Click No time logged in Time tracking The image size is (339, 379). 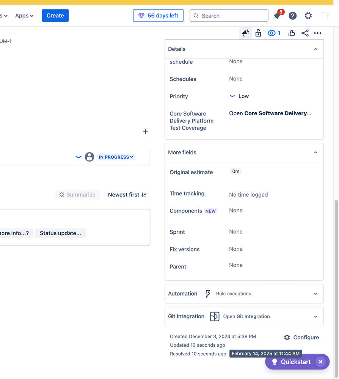(x=248, y=195)
